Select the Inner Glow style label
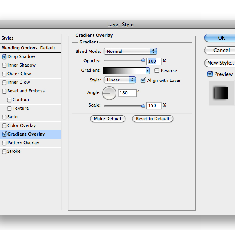 pos(19,82)
